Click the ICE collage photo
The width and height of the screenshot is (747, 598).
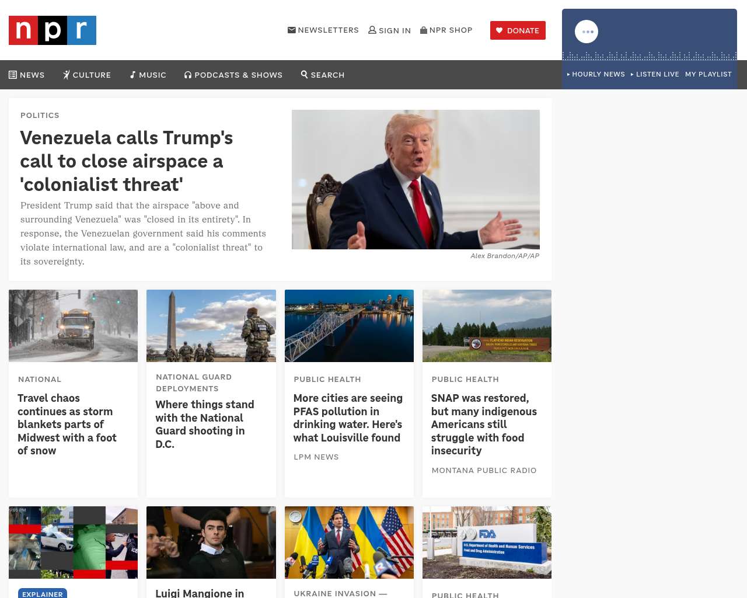tap(74, 543)
